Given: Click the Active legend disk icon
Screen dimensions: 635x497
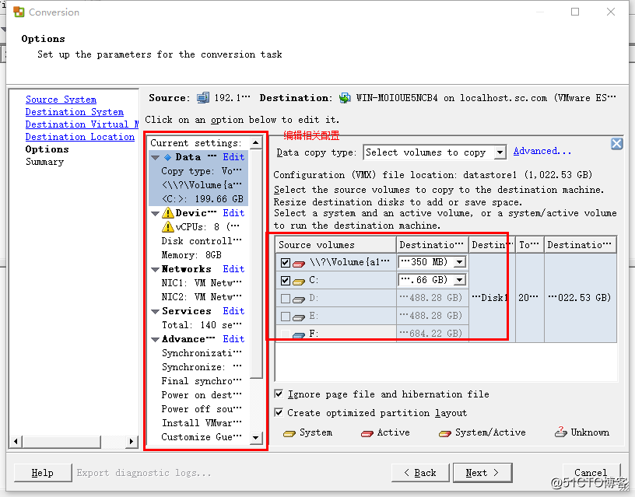Looking at the screenshot, I should pos(367,434).
